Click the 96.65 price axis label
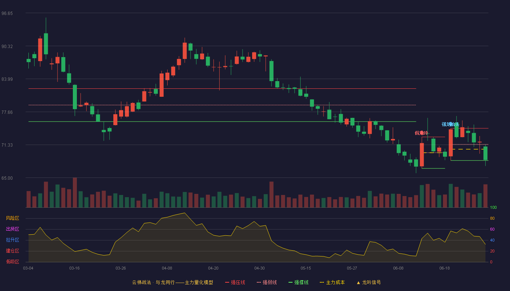Viewport: 510px width, 291px height. click(7, 13)
